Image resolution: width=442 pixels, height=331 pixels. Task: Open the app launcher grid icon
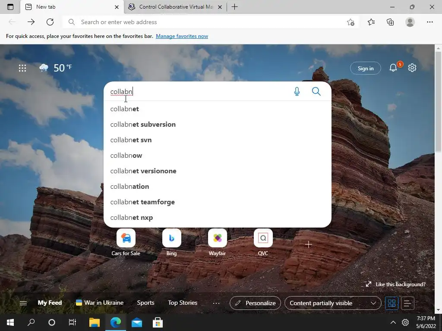22,68
